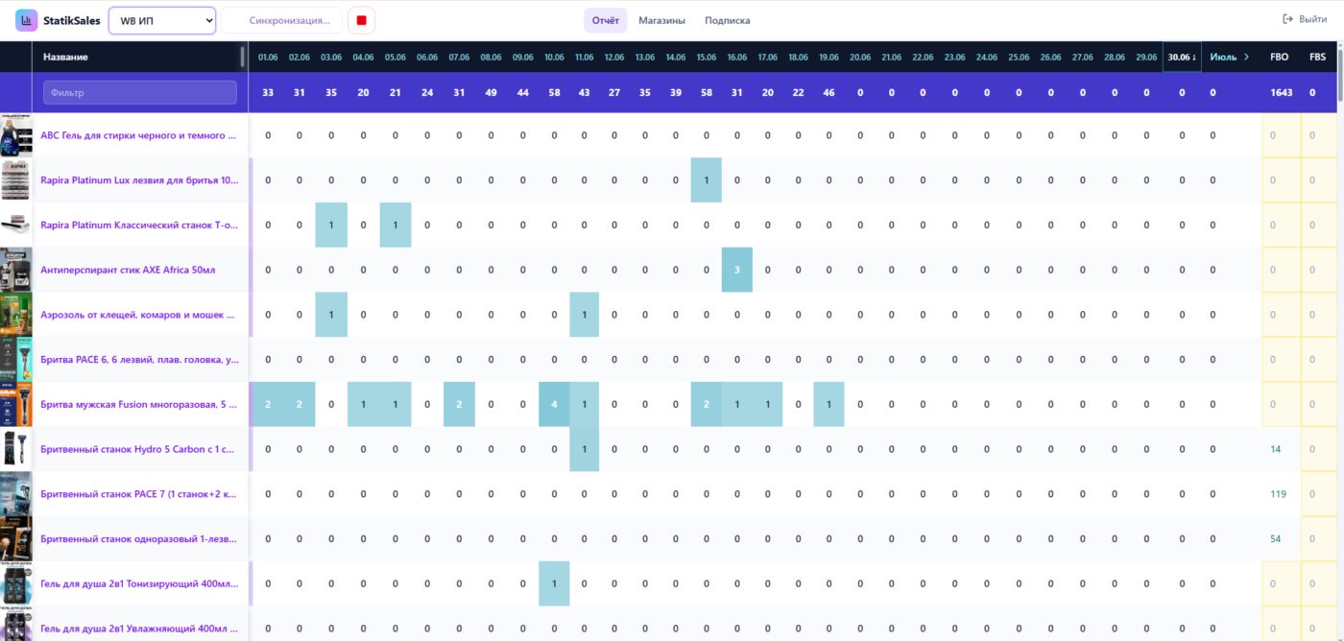The height and width of the screenshot is (641, 1344).
Task: Click thumbnail of AXE Africa antiperspirant
Action: [16, 270]
